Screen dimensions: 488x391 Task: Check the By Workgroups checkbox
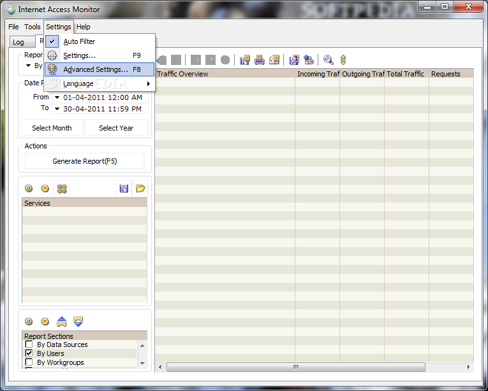click(29, 362)
